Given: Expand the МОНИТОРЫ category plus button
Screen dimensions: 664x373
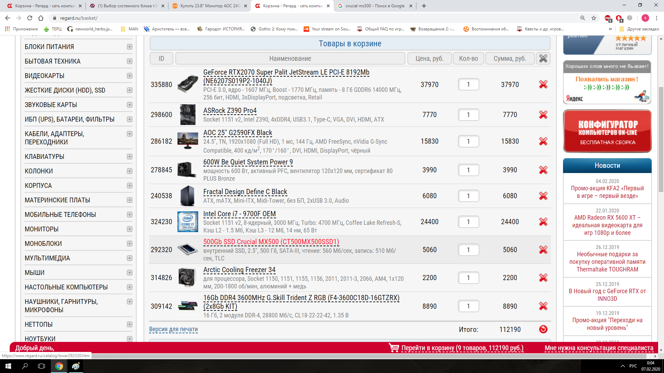Looking at the screenshot, I should click(x=130, y=229).
